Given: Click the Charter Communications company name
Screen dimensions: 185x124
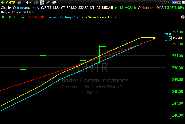Looking at the screenshot, I should click(20, 8).
